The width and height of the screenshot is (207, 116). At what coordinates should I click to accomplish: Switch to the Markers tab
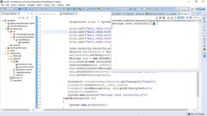[x=117, y=14]
